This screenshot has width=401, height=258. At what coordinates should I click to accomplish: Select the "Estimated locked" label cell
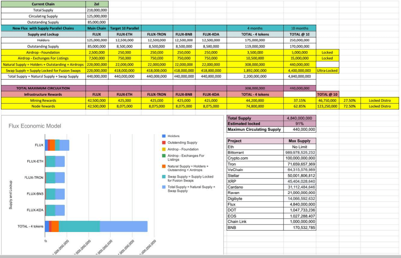click(x=255, y=124)
